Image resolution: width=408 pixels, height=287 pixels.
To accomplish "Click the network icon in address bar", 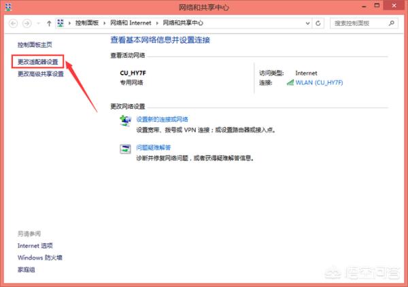I will tap(61, 23).
